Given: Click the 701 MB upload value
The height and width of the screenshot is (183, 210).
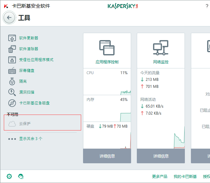Looking at the screenshot, I should click(152, 87).
